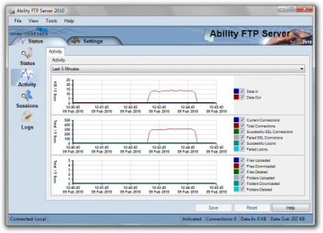Click the Ability FTP Server title bar icon
Screen dimensions: 323x233
pyautogui.click(x=12, y=10)
